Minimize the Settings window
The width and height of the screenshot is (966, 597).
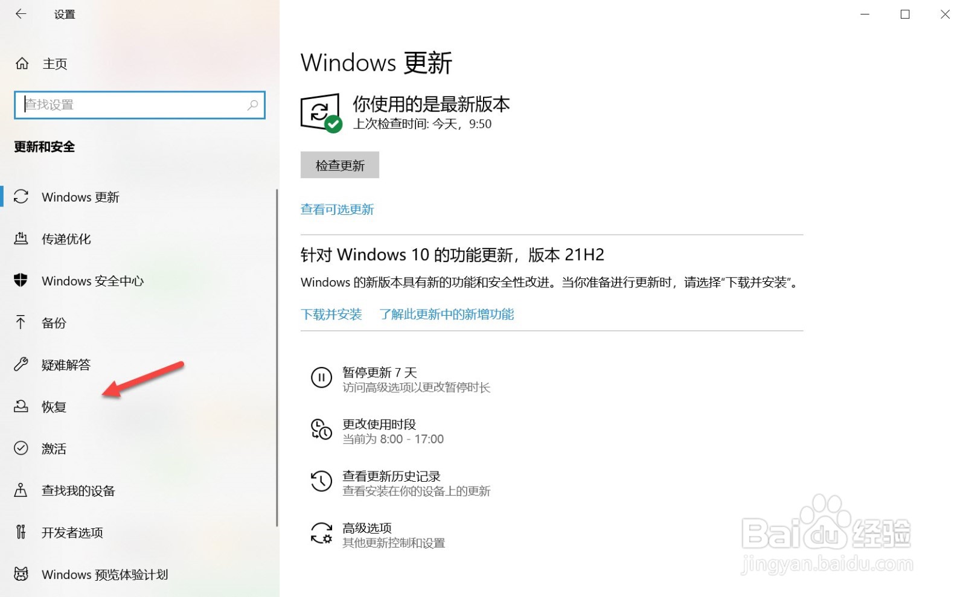tap(865, 14)
